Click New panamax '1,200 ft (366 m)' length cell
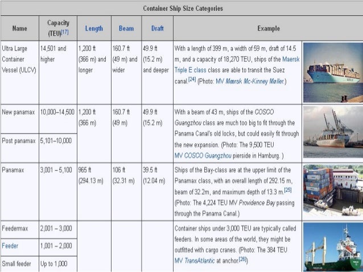Viewport: 363px width, 272px height. (x=94, y=133)
